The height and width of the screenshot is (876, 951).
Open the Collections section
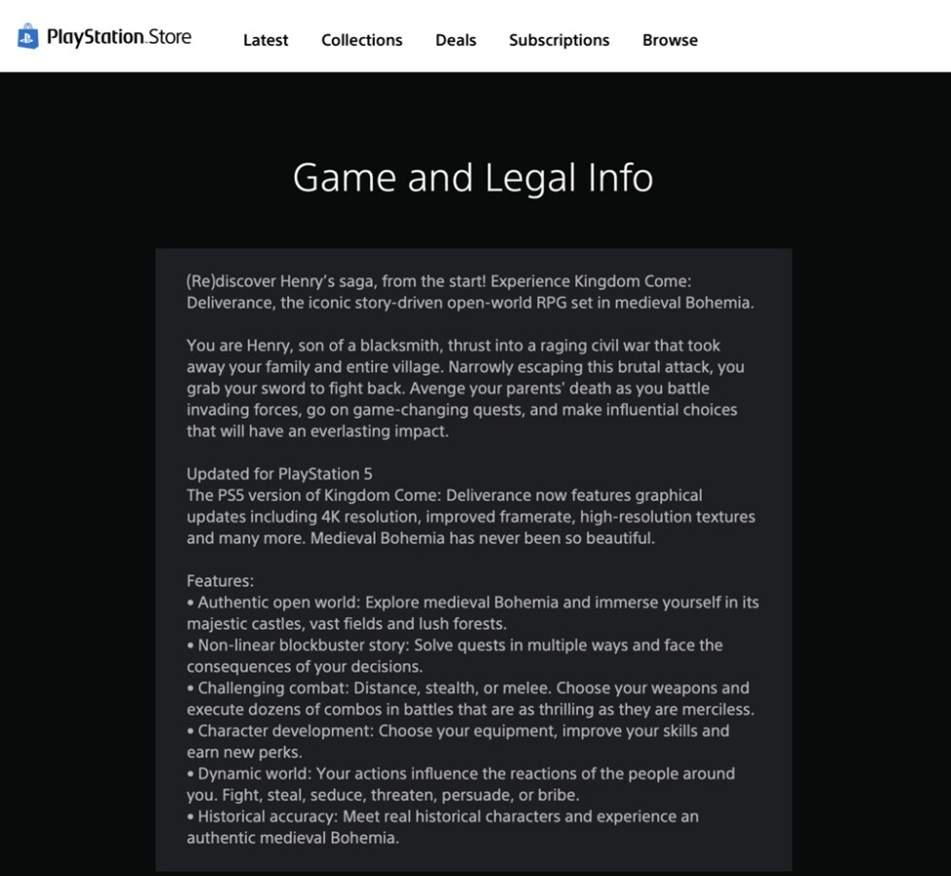click(x=361, y=40)
